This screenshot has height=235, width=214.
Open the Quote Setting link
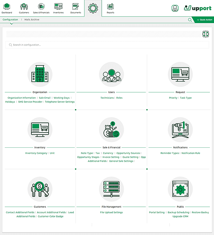pyautogui.click(x=130, y=157)
